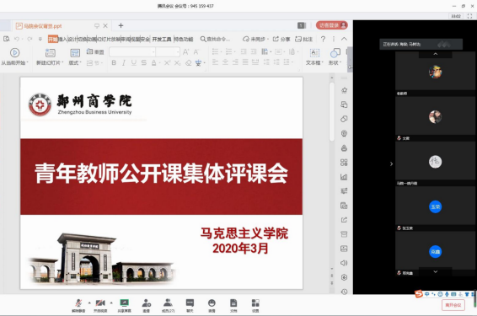The image size is (477, 316).
Task: Open the emoji reactions icon
Action: (x=212, y=303)
